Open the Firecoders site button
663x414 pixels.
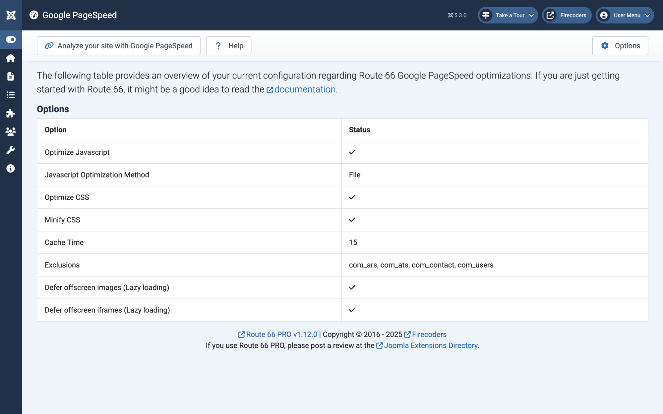click(567, 15)
